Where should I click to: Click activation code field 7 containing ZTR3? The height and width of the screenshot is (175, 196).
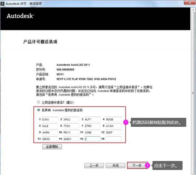[92, 126]
